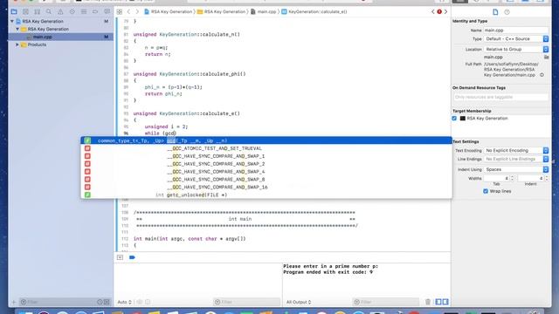
Task: Choose main.cpp location folder icon
Action: click(546, 57)
